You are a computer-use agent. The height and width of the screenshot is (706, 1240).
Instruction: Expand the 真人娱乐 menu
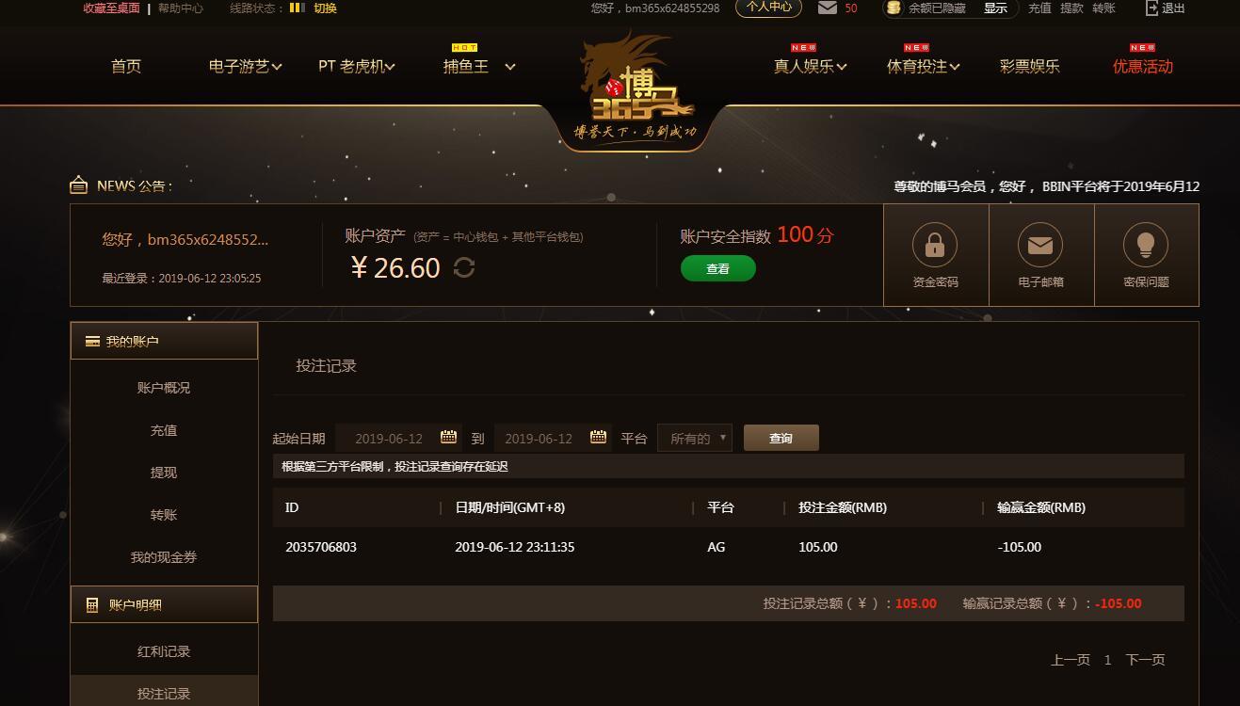811,66
